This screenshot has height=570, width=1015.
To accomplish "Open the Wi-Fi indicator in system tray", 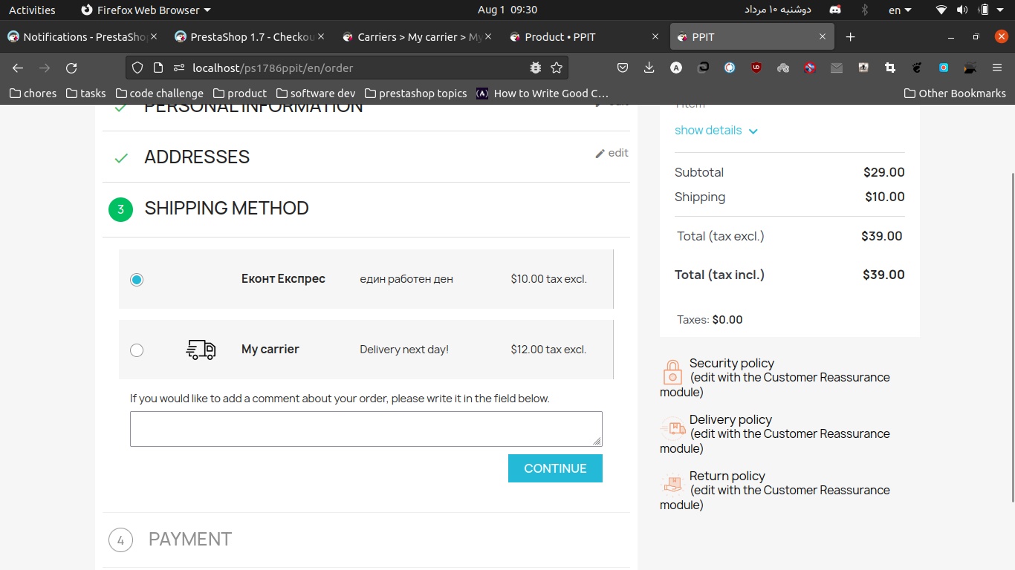I will click(x=941, y=10).
